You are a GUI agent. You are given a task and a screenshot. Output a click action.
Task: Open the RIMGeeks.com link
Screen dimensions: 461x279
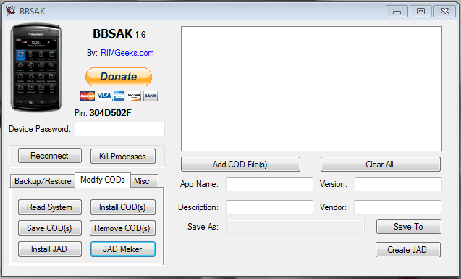(x=127, y=53)
